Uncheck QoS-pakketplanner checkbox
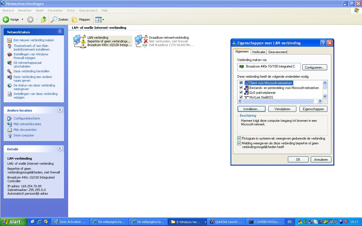This screenshot has width=362, height=226. point(241,92)
